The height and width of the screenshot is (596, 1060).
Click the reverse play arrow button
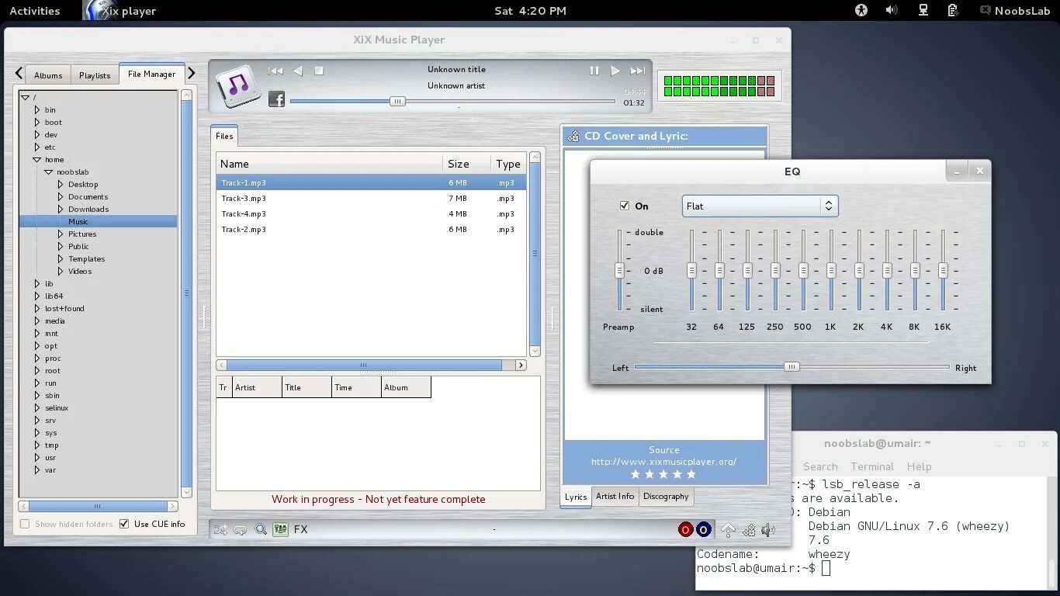297,71
